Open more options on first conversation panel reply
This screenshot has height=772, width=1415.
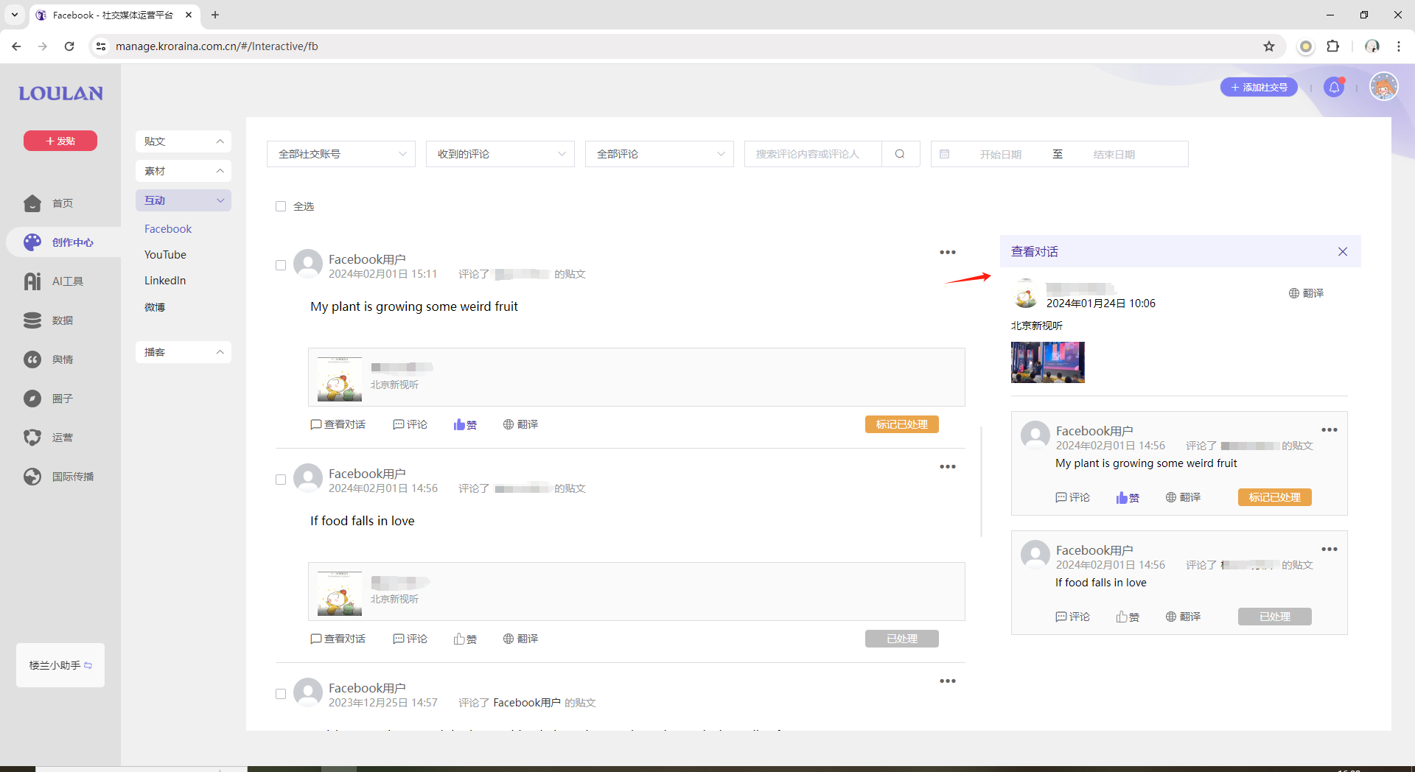point(1330,430)
